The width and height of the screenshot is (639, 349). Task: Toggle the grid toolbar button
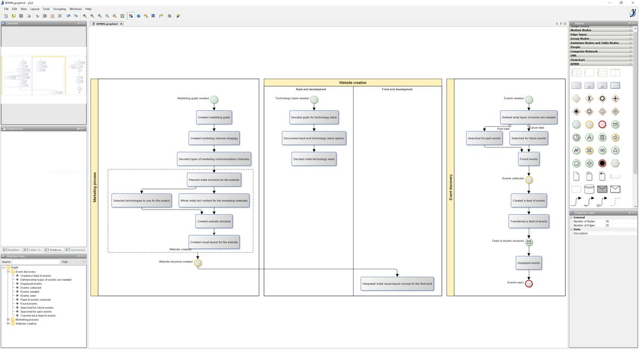[x=153, y=16]
